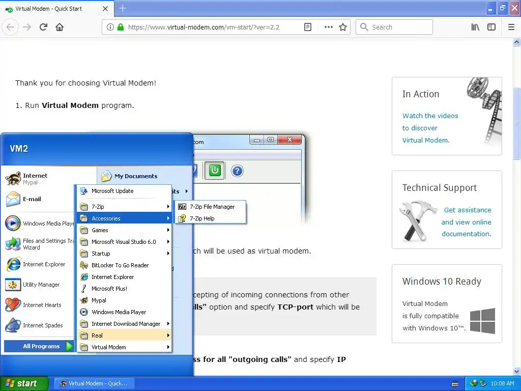Launch Mypal from All Programs list

(125, 300)
